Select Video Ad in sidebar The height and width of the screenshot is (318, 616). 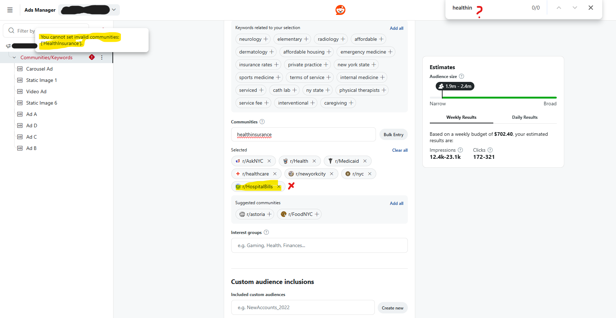click(x=36, y=91)
